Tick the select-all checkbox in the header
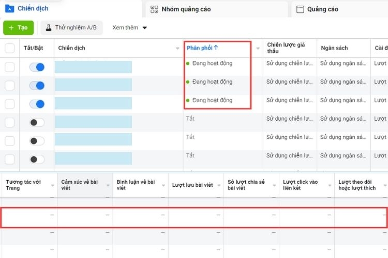Image resolution: width=388 pixels, height=258 pixels. (10, 48)
